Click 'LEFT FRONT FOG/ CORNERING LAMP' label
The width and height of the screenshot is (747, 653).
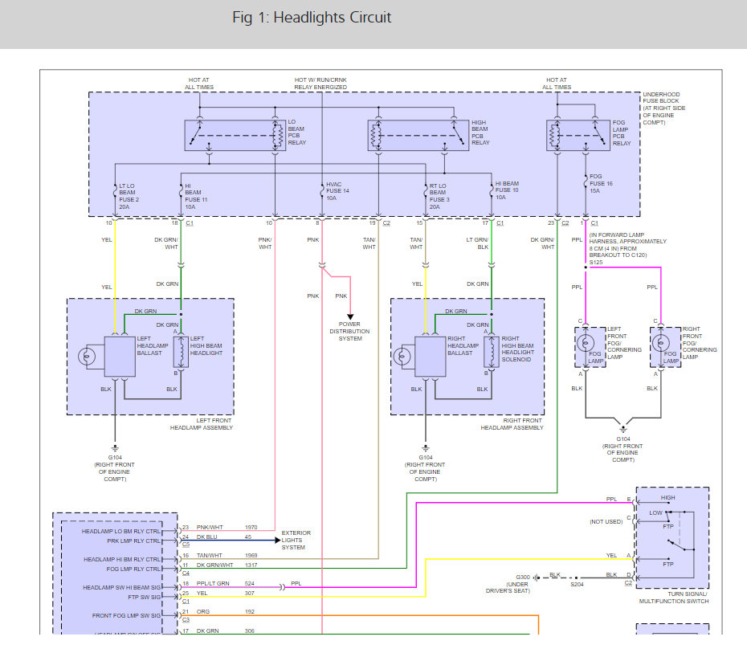point(624,343)
